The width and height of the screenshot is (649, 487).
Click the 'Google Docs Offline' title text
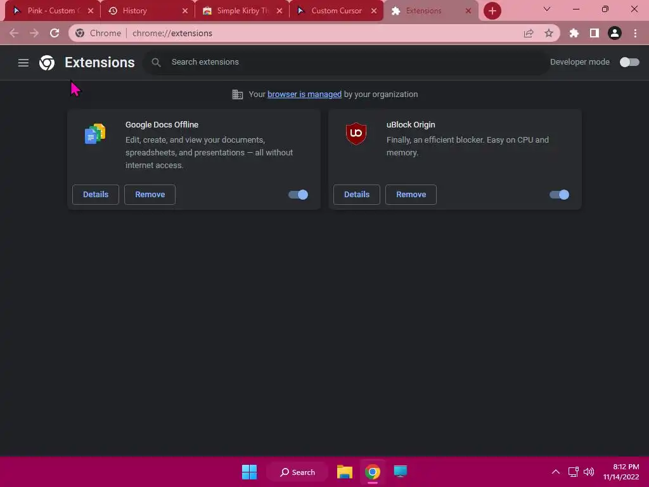pos(162,125)
